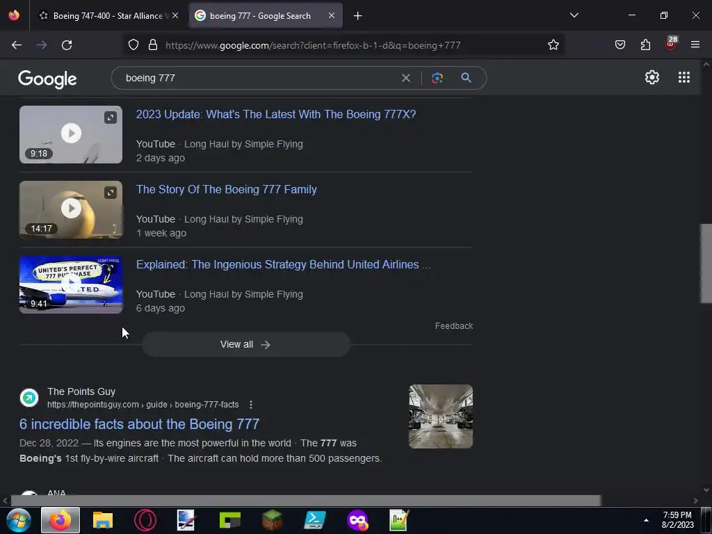Bookmark this page with the star icon
The image size is (712, 534).
click(x=553, y=44)
